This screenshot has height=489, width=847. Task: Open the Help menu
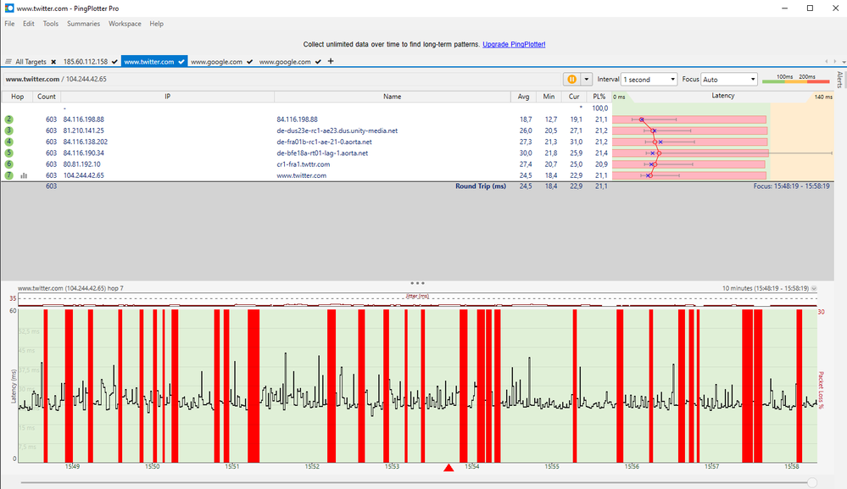pyautogui.click(x=157, y=24)
